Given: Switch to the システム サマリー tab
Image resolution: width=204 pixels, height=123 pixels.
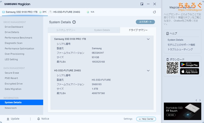Looking at the screenshot, I should tap(66, 30).
